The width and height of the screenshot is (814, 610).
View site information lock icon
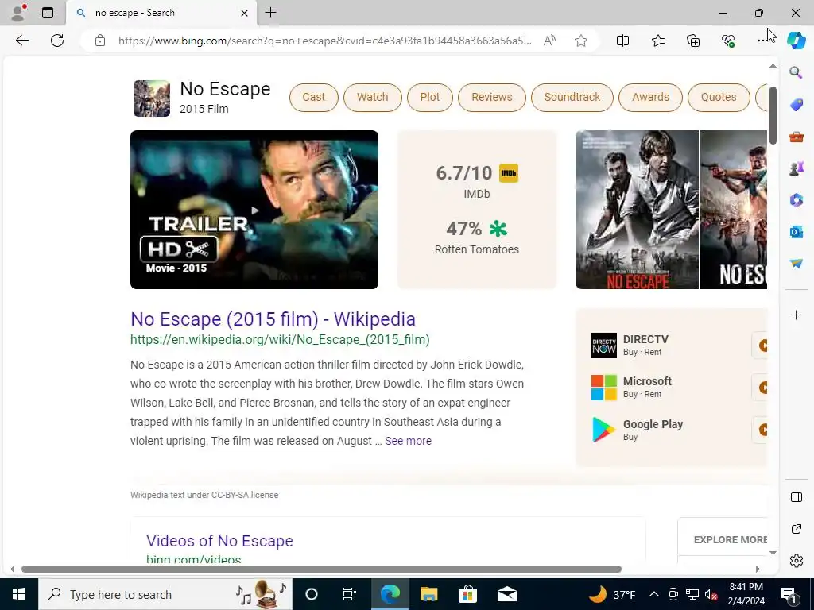point(100,41)
